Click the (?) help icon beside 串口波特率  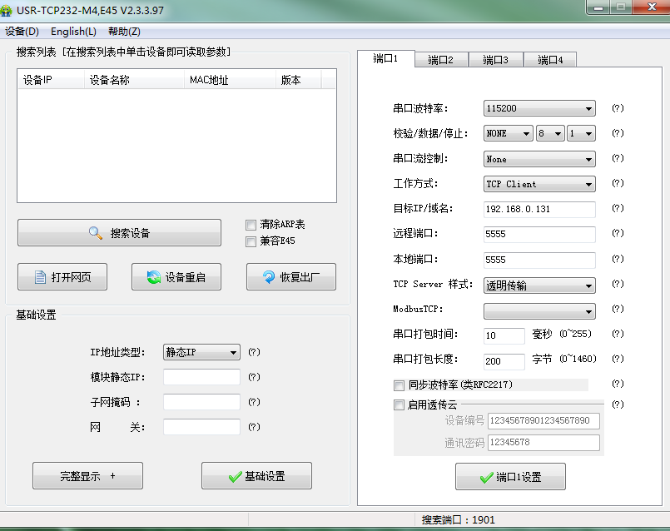618,108
